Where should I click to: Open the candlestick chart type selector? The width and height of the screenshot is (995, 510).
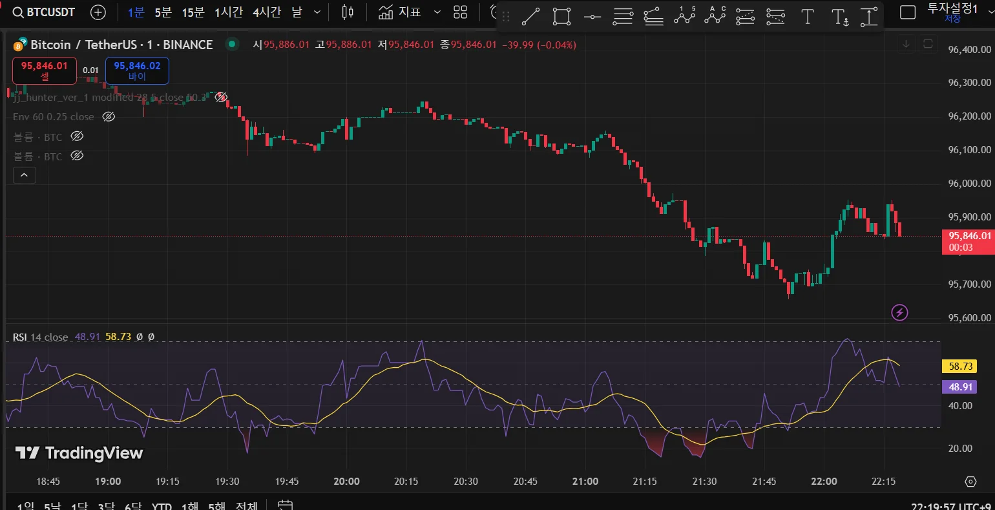[x=348, y=12]
